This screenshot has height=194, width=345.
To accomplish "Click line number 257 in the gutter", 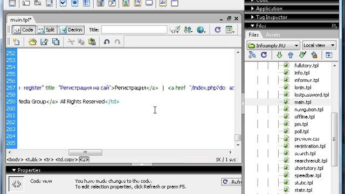I will tap(11, 88).
